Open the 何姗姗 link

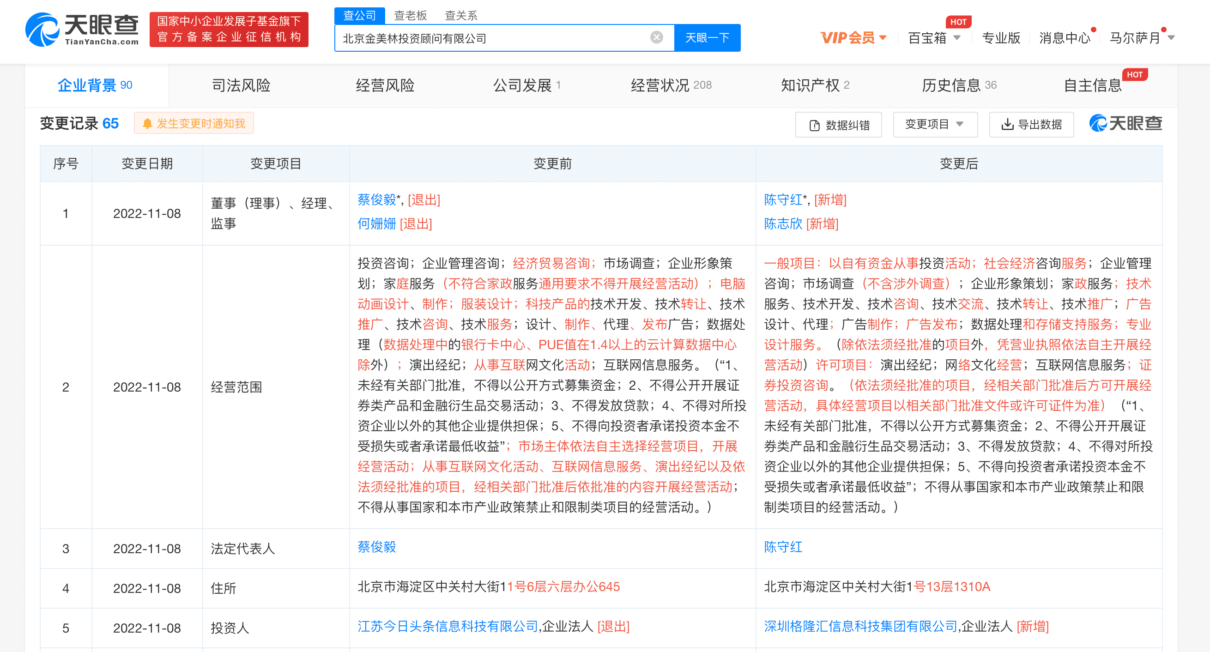pos(377,223)
